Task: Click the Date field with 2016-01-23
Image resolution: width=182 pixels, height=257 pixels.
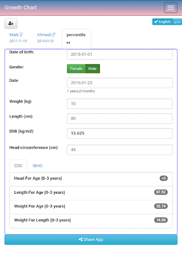Action: [x=120, y=83]
